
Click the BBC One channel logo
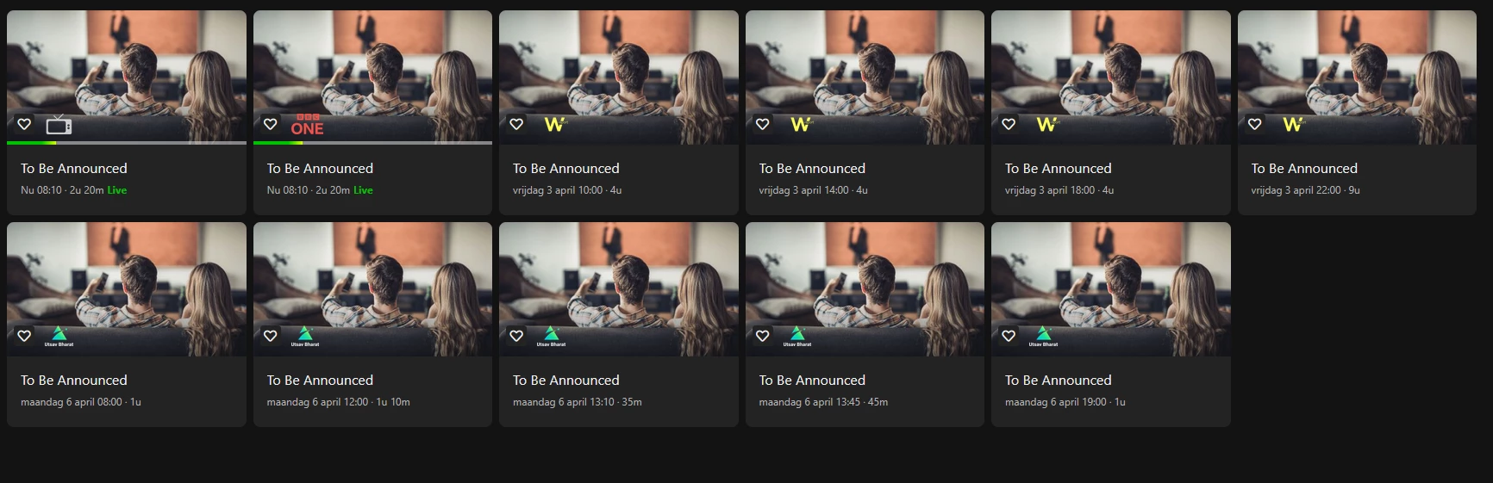pos(307,125)
